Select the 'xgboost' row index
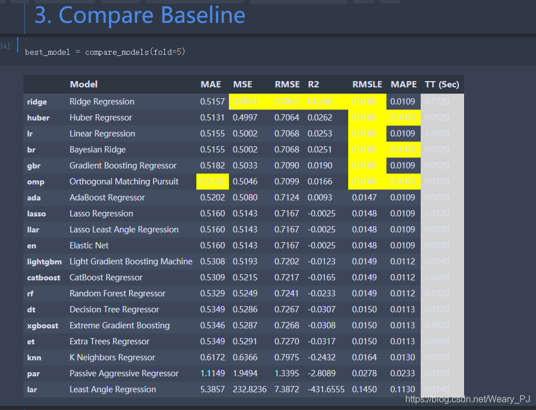This screenshot has height=410, width=536. click(43, 326)
